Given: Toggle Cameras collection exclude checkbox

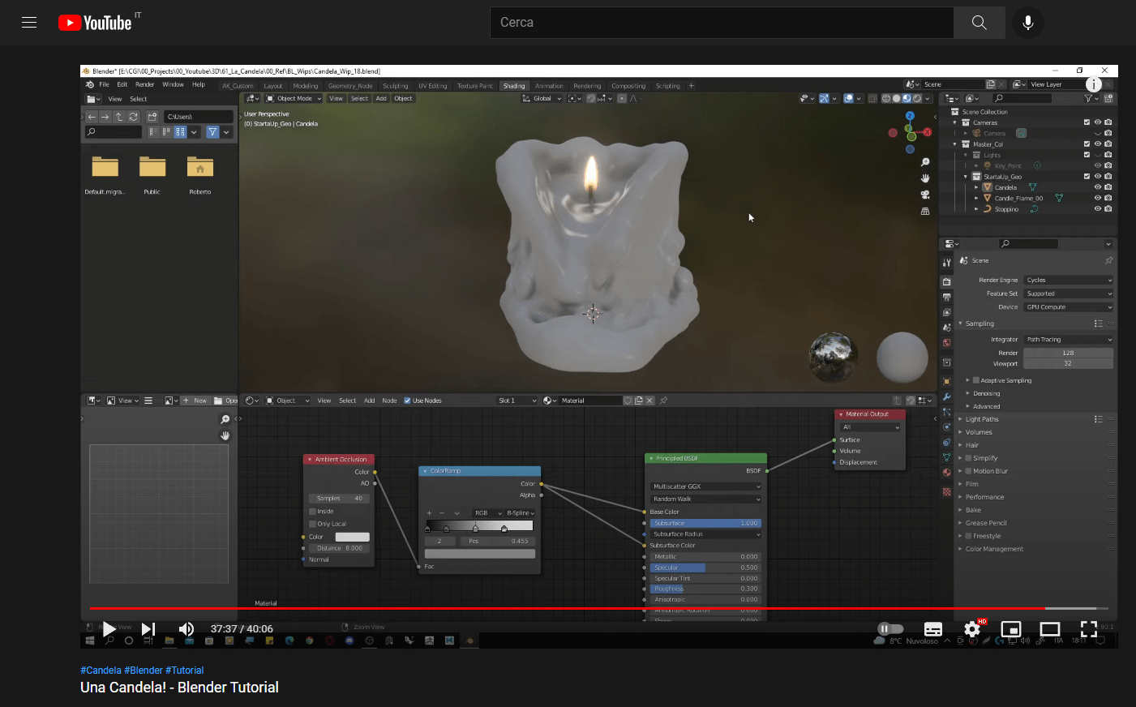Looking at the screenshot, I should [x=1087, y=122].
